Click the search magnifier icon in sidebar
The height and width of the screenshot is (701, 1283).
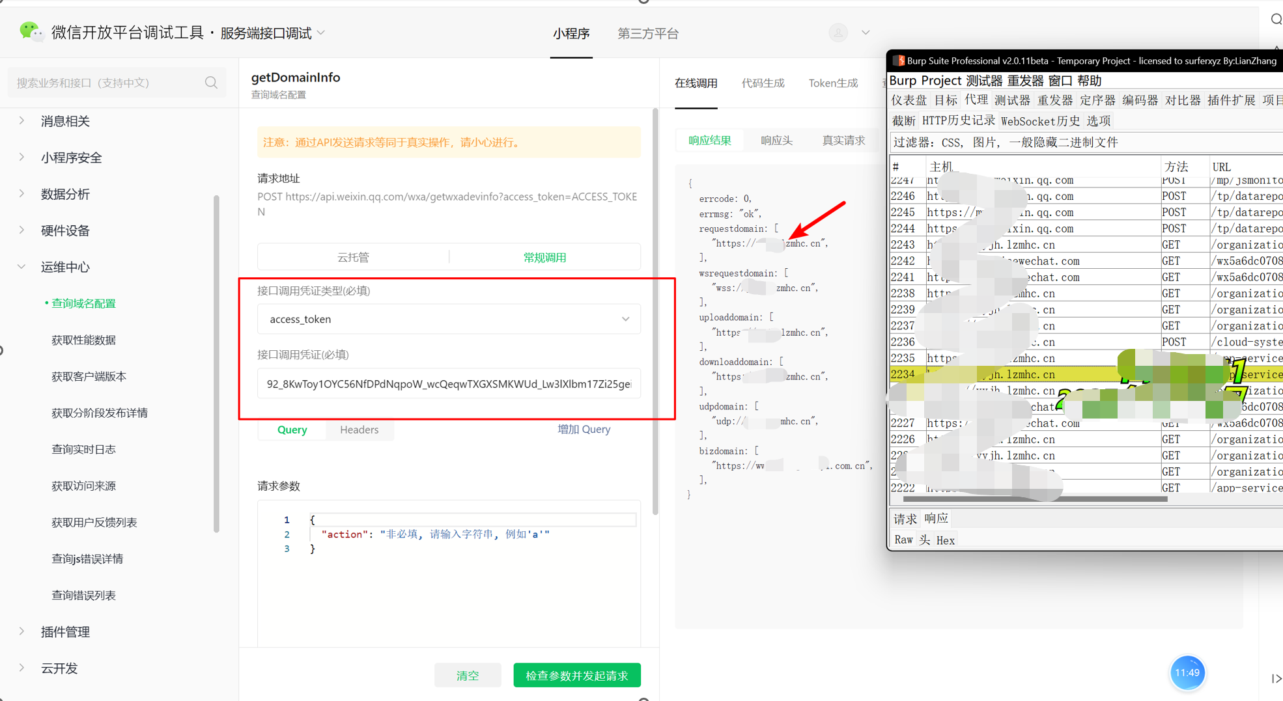click(211, 83)
